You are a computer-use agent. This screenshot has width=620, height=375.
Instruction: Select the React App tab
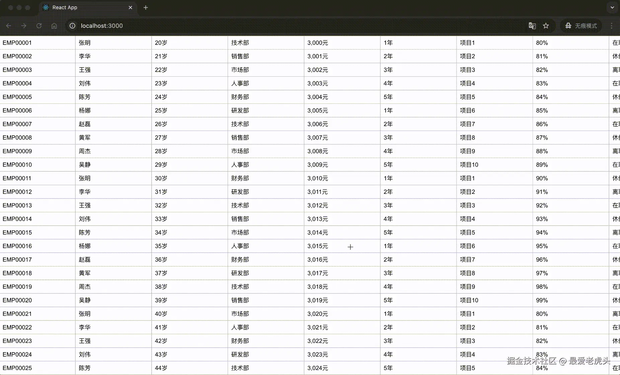tap(88, 7)
